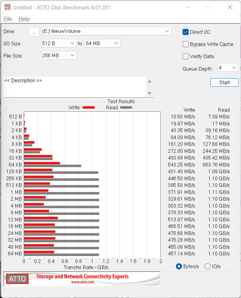Enable Bypass Write Cache checkbox

(x=186, y=44)
